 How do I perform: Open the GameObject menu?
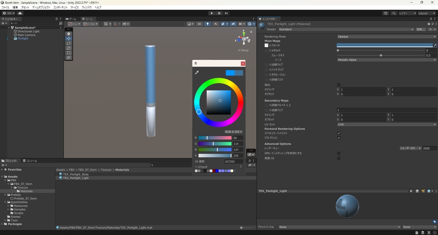tap(41, 8)
